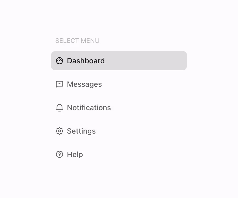Open preferences via the gear icon

(59, 131)
